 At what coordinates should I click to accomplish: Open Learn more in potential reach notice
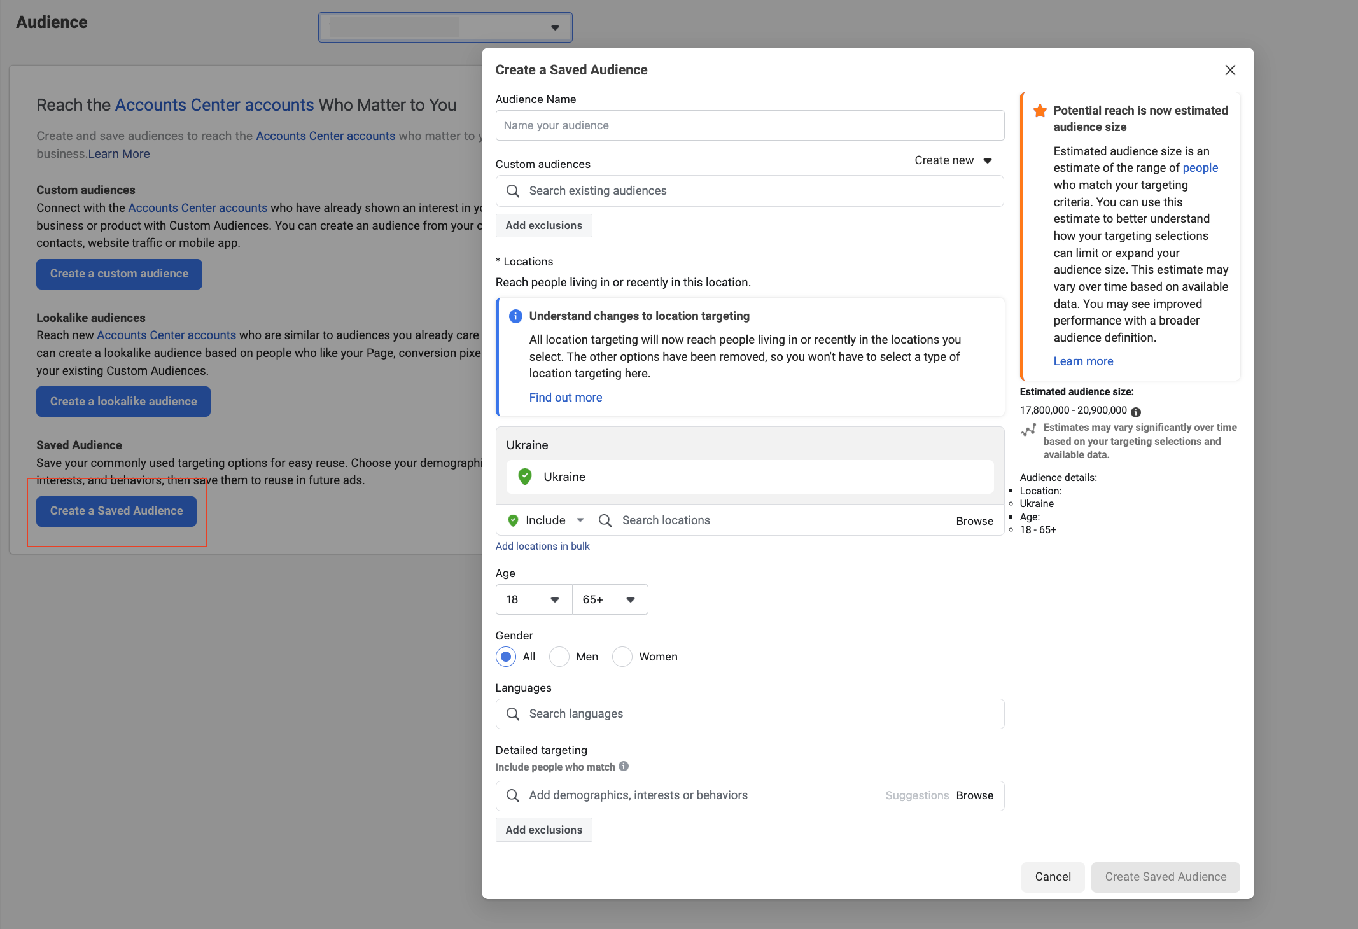click(1083, 361)
